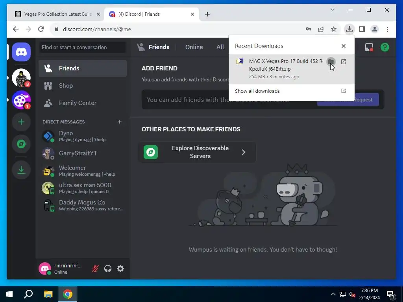Open Daddy Mogus direct message

[x=83, y=205]
